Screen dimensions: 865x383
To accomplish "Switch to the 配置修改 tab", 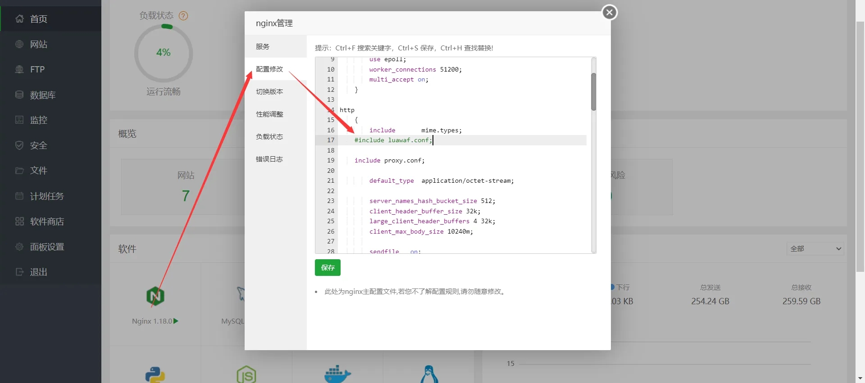I will point(276,69).
